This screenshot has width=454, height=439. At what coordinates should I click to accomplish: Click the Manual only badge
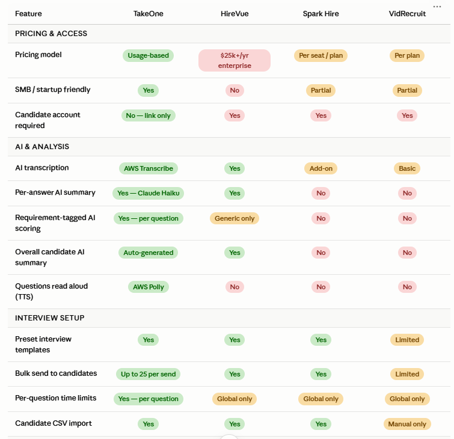[x=407, y=423]
